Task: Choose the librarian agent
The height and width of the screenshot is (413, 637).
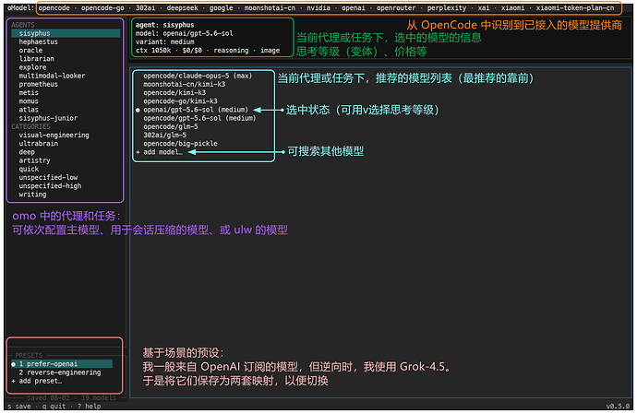Action: click(x=36, y=59)
